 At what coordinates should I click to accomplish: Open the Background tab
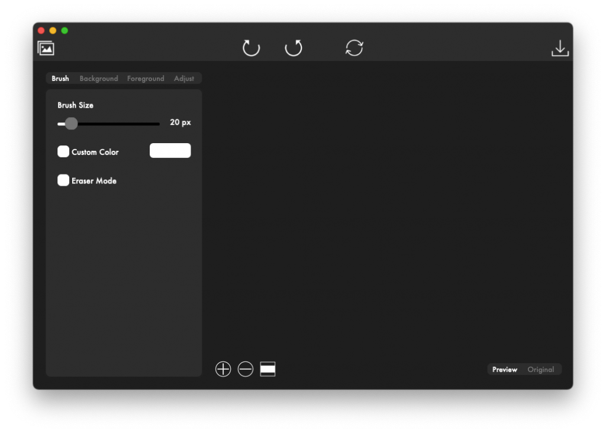(x=99, y=79)
